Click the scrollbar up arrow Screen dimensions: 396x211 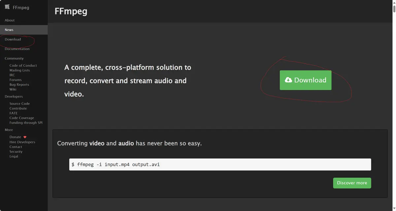pos(394,2)
